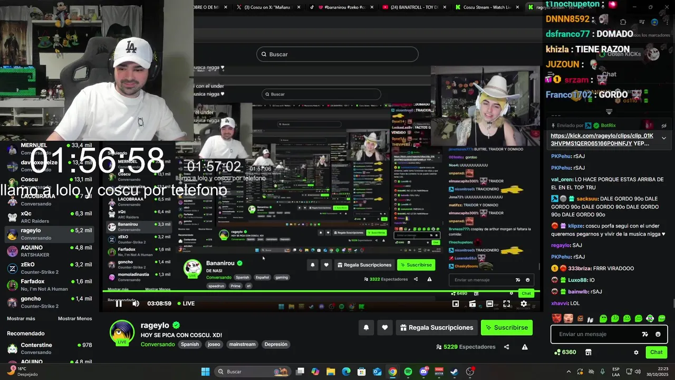This screenshot has width=675, height=380.
Task: Pause the rageylo live stream
Action: point(119,303)
